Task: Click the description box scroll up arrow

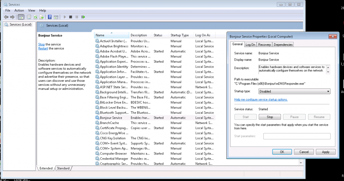Action: click(x=328, y=67)
